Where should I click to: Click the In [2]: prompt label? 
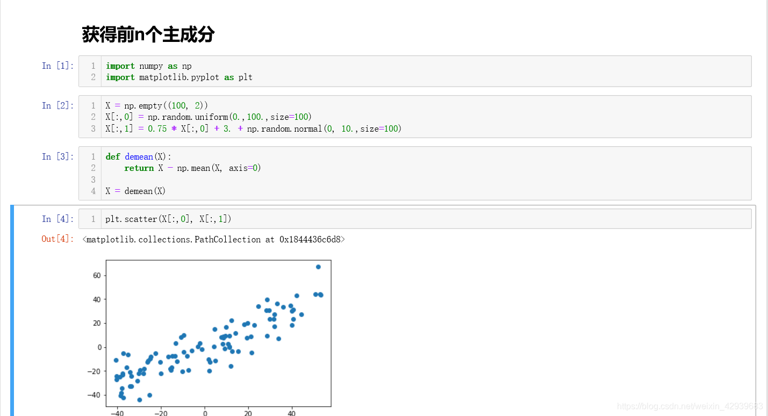[58, 105]
